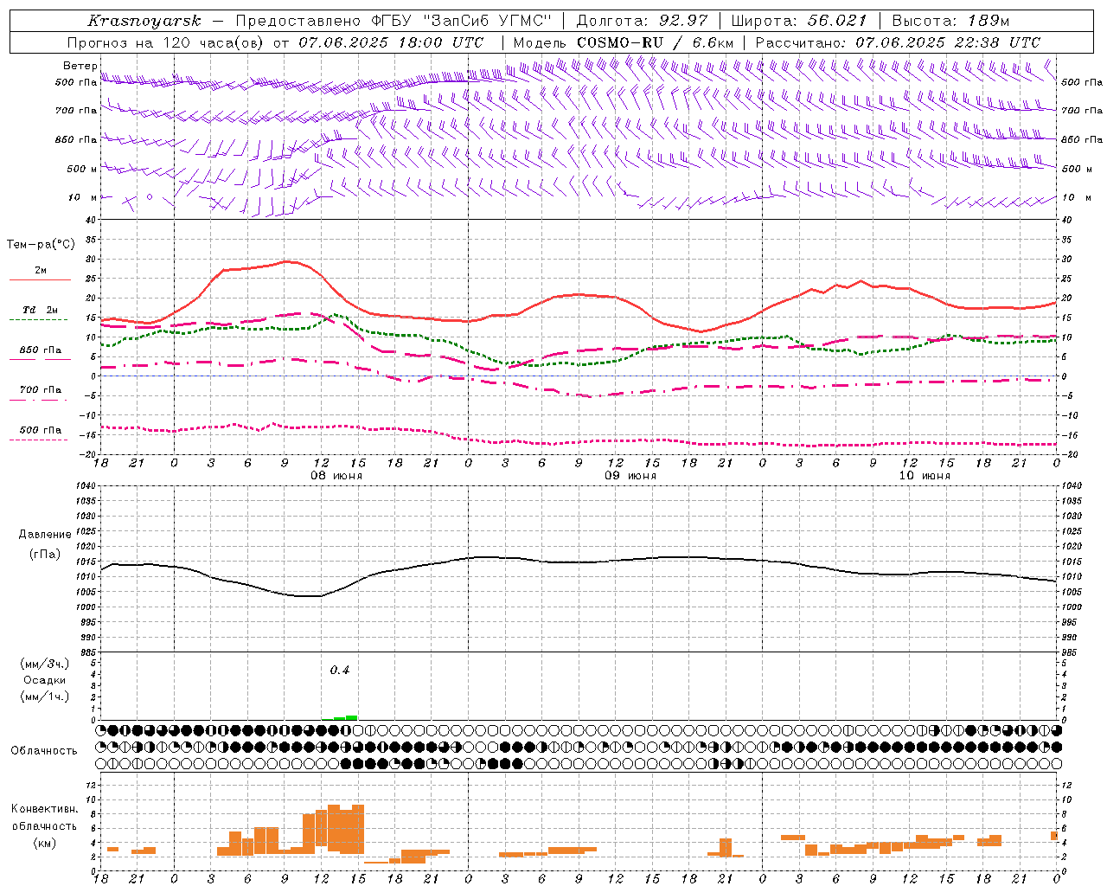
Task: Click the 08 июня date label
Action: point(336,476)
